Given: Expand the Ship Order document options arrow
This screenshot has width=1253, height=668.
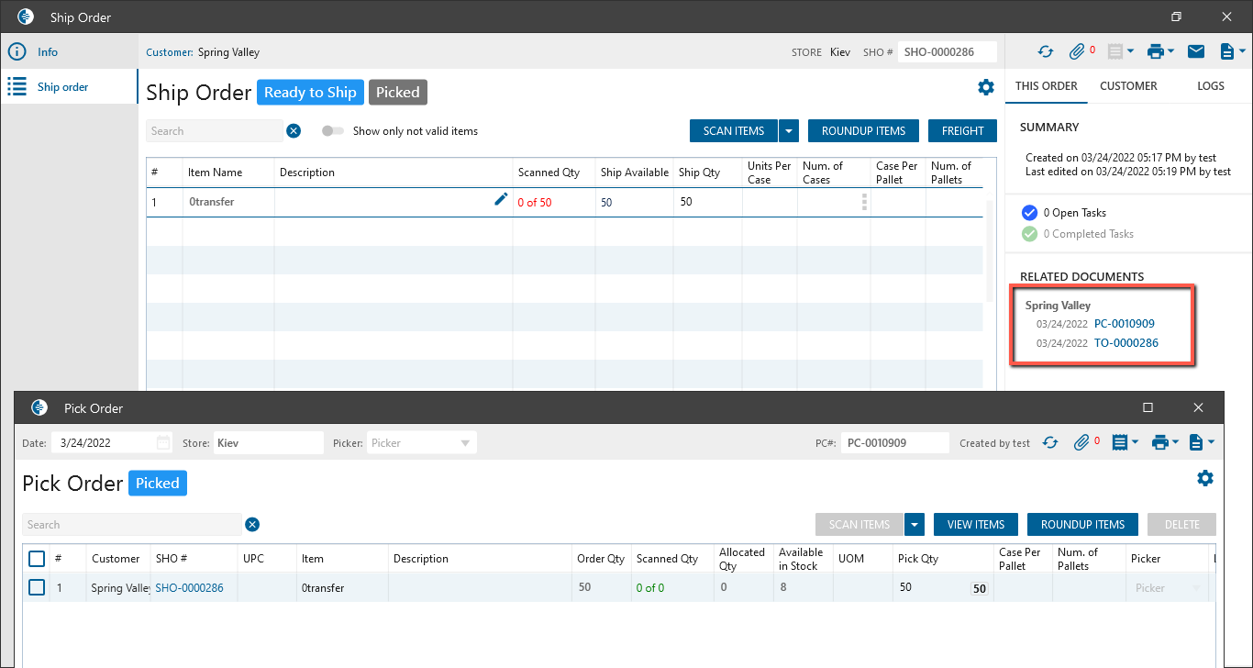Looking at the screenshot, I should pyautogui.click(x=1242, y=52).
